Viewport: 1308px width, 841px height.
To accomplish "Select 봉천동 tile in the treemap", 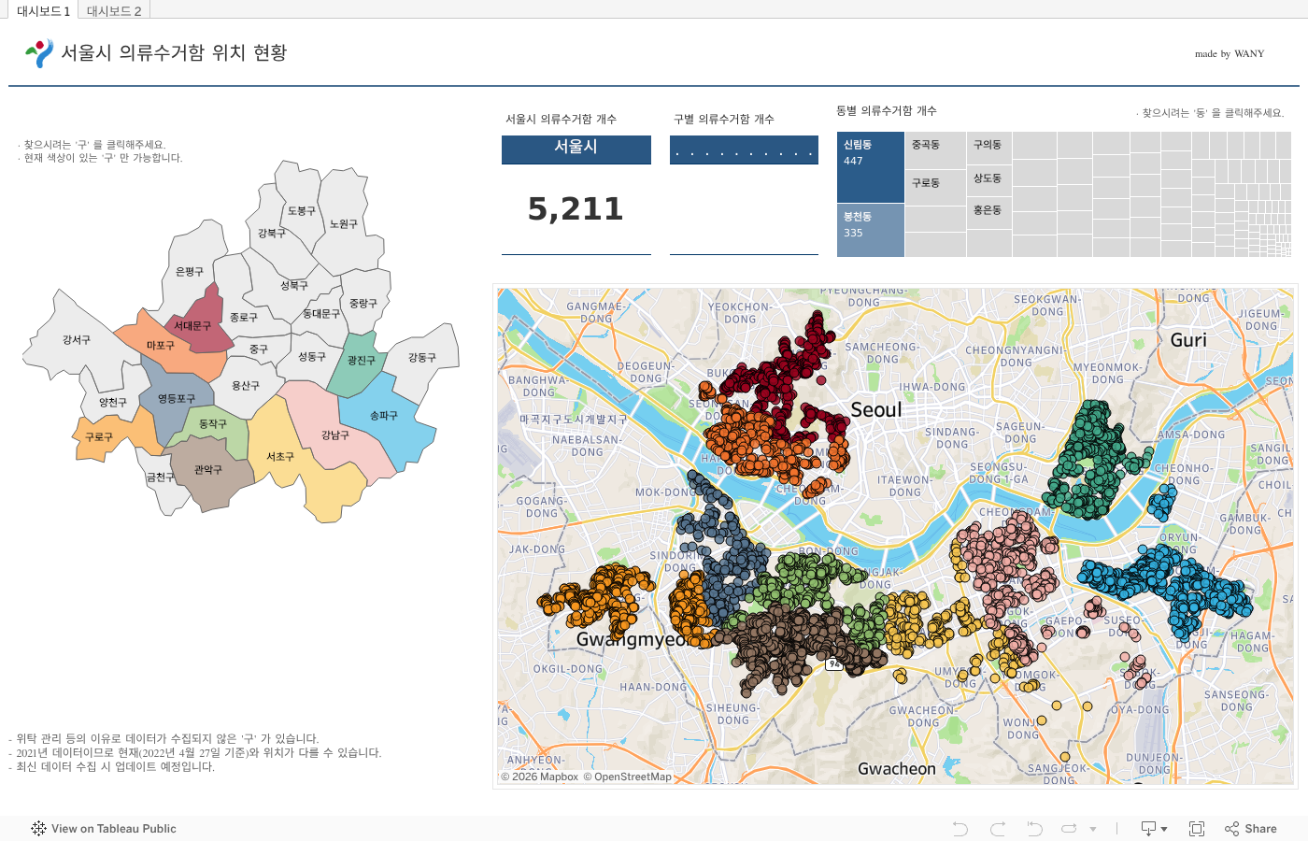I will 870,230.
